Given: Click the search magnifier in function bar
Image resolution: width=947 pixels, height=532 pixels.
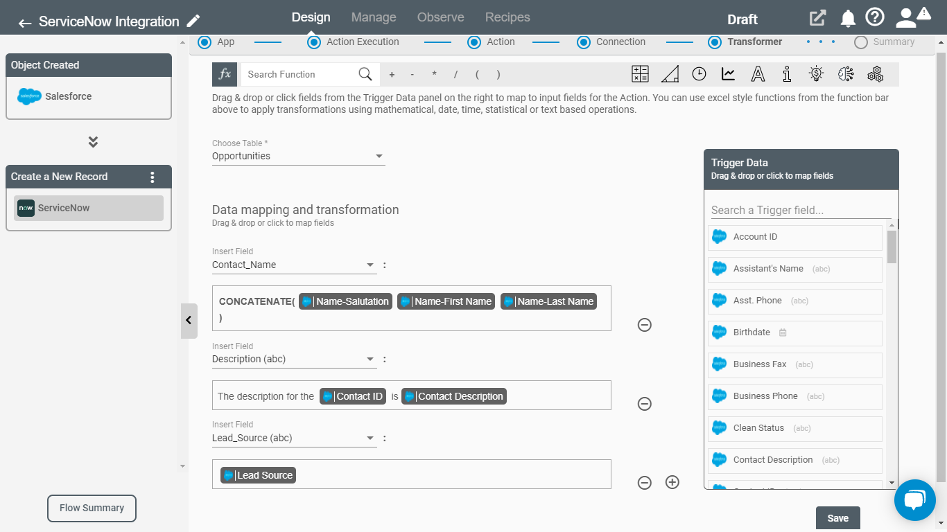Looking at the screenshot, I should (x=365, y=74).
